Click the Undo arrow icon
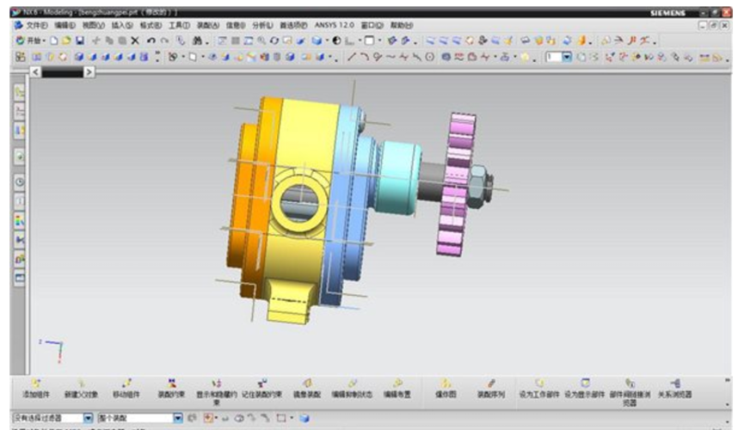744x430 pixels. pos(151,40)
